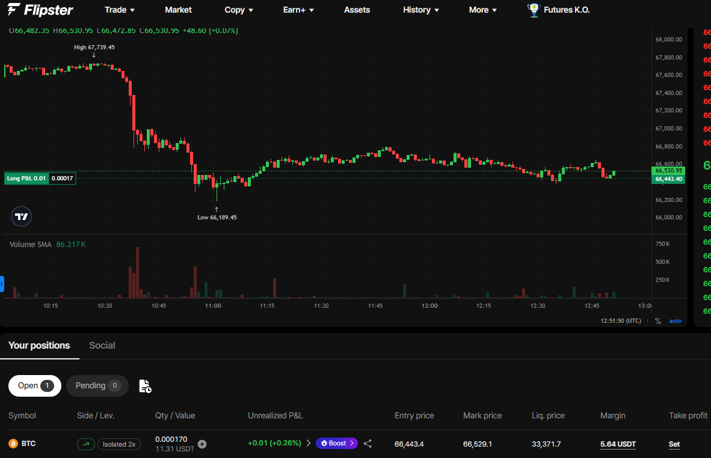Click the Boost button

tap(337, 443)
